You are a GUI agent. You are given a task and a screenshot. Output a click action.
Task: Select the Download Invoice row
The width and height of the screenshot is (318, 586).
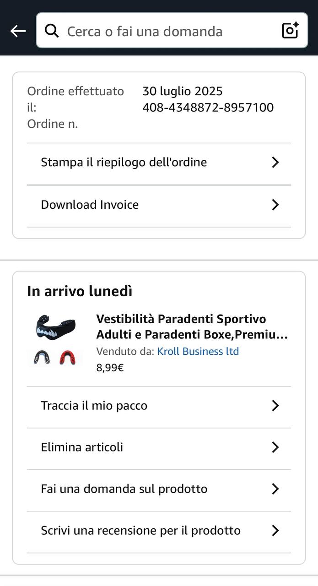[x=90, y=205]
